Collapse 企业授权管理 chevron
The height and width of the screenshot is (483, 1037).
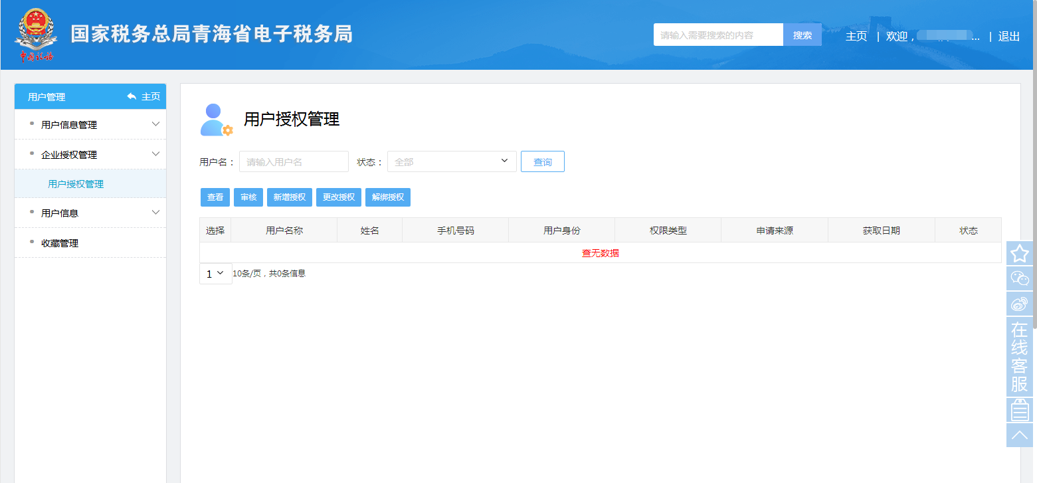[x=156, y=154]
